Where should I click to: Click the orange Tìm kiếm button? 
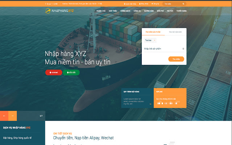[176, 59]
